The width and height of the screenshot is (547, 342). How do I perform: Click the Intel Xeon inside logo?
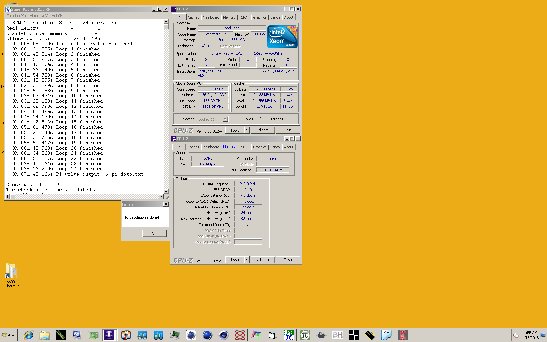[x=282, y=37]
